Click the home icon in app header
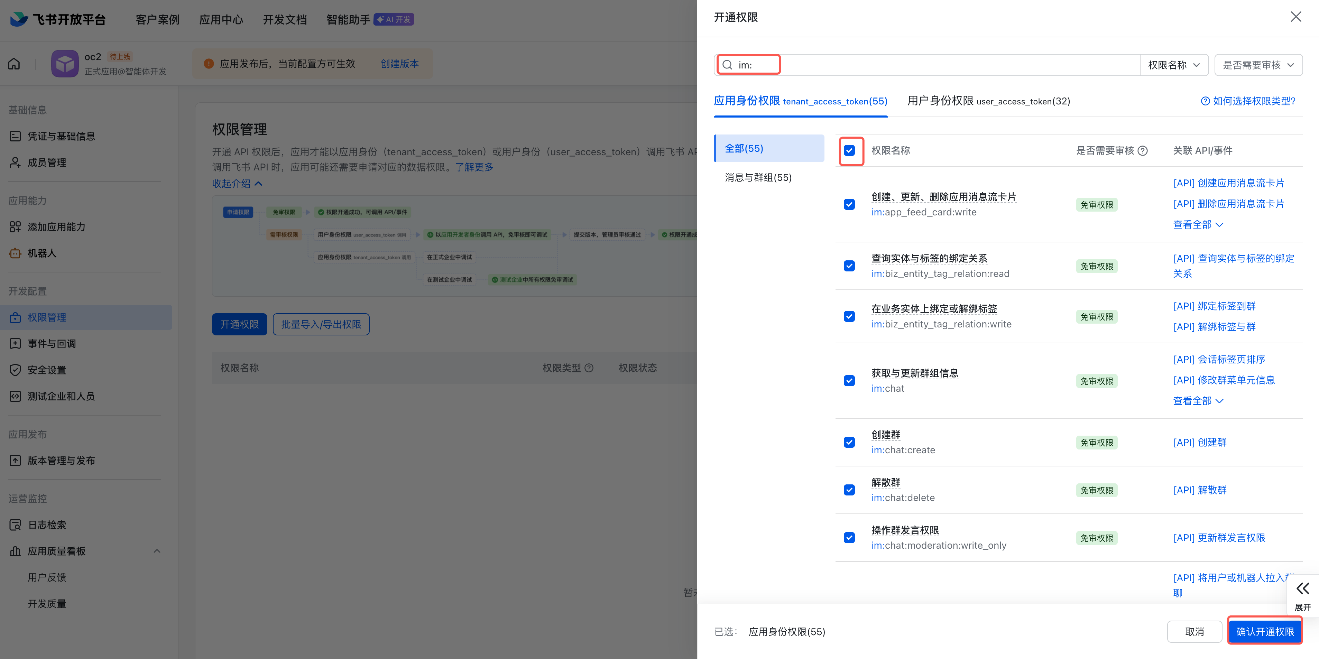This screenshot has width=1319, height=659. 14,64
